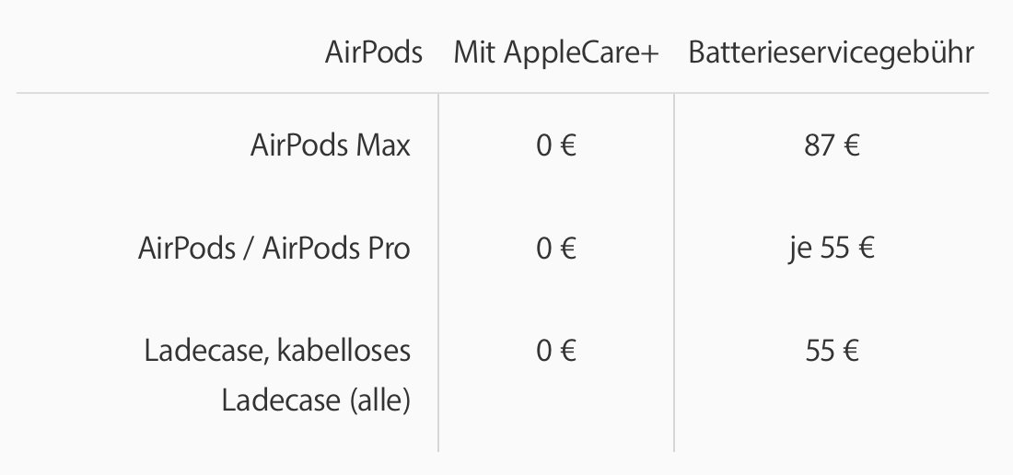Select the Mit AppleCare+ column header
Screen dimensions: 1013x475
pos(556,52)
